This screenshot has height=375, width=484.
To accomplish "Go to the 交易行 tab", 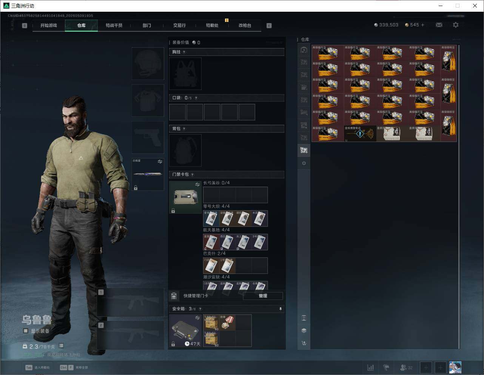I will (179, 25).
